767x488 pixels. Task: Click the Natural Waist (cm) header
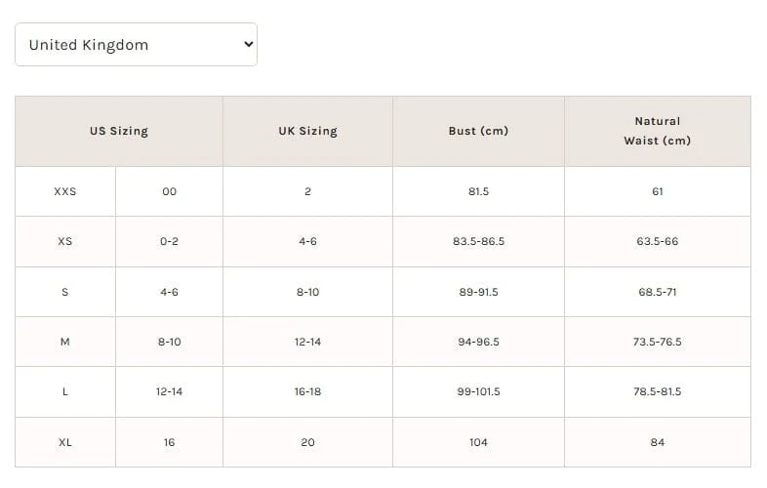tap(658, 131)
